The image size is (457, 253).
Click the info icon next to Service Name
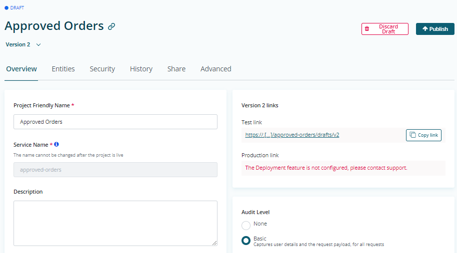pos(56,144)
